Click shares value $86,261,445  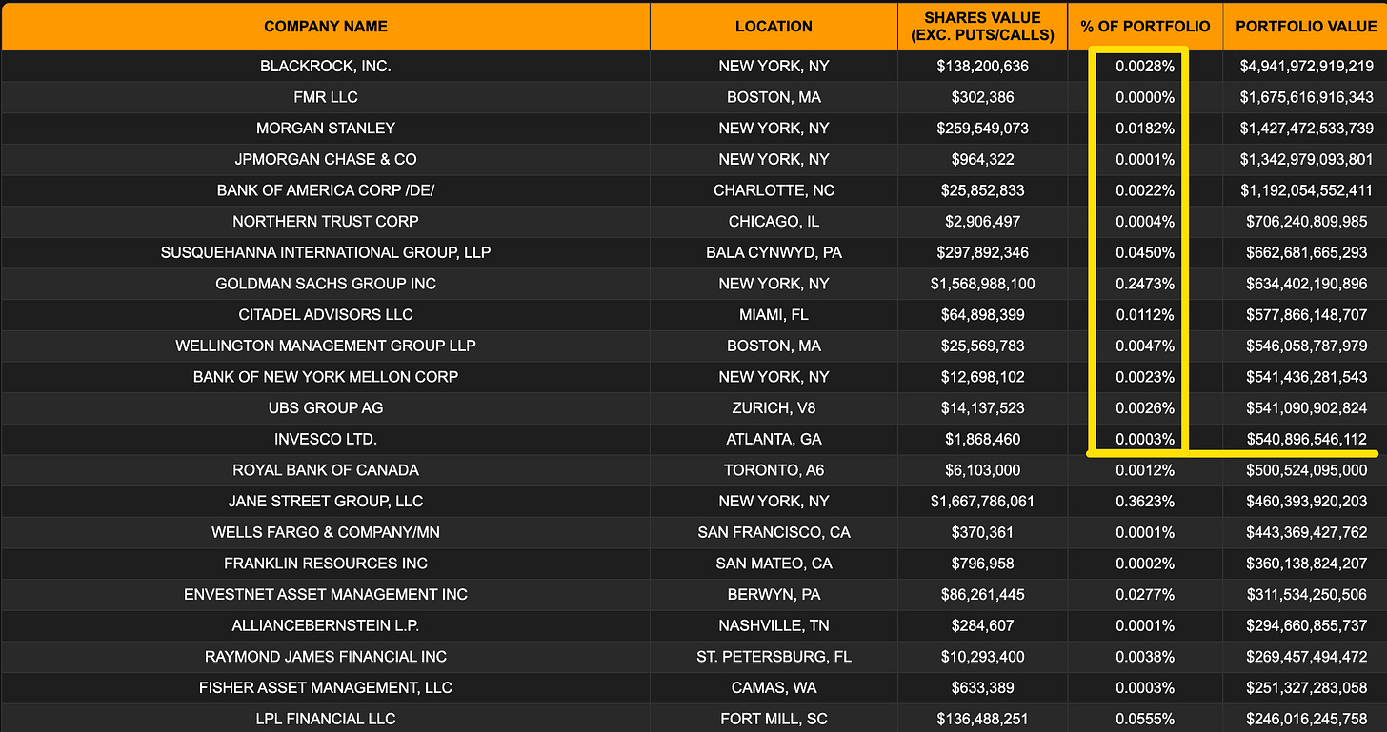pos(982,594)
